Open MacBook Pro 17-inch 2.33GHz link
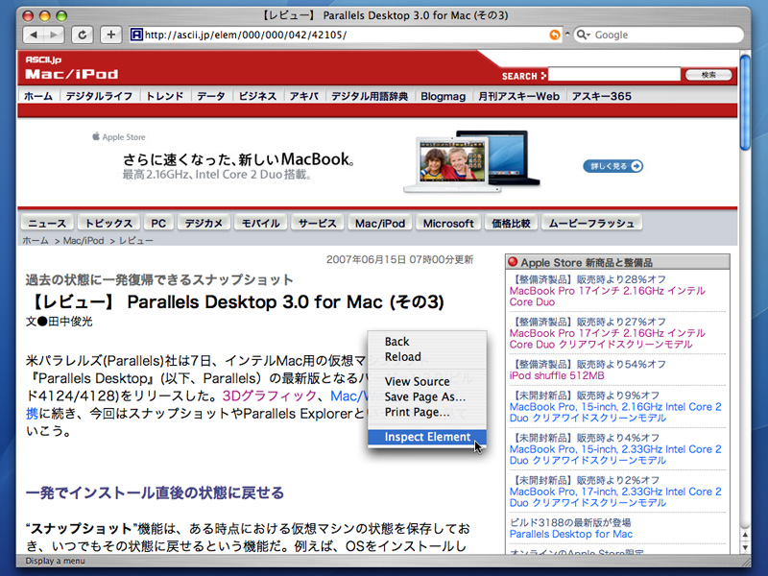The width and height of the screenshot is (768, 576). tap(615, 497)
